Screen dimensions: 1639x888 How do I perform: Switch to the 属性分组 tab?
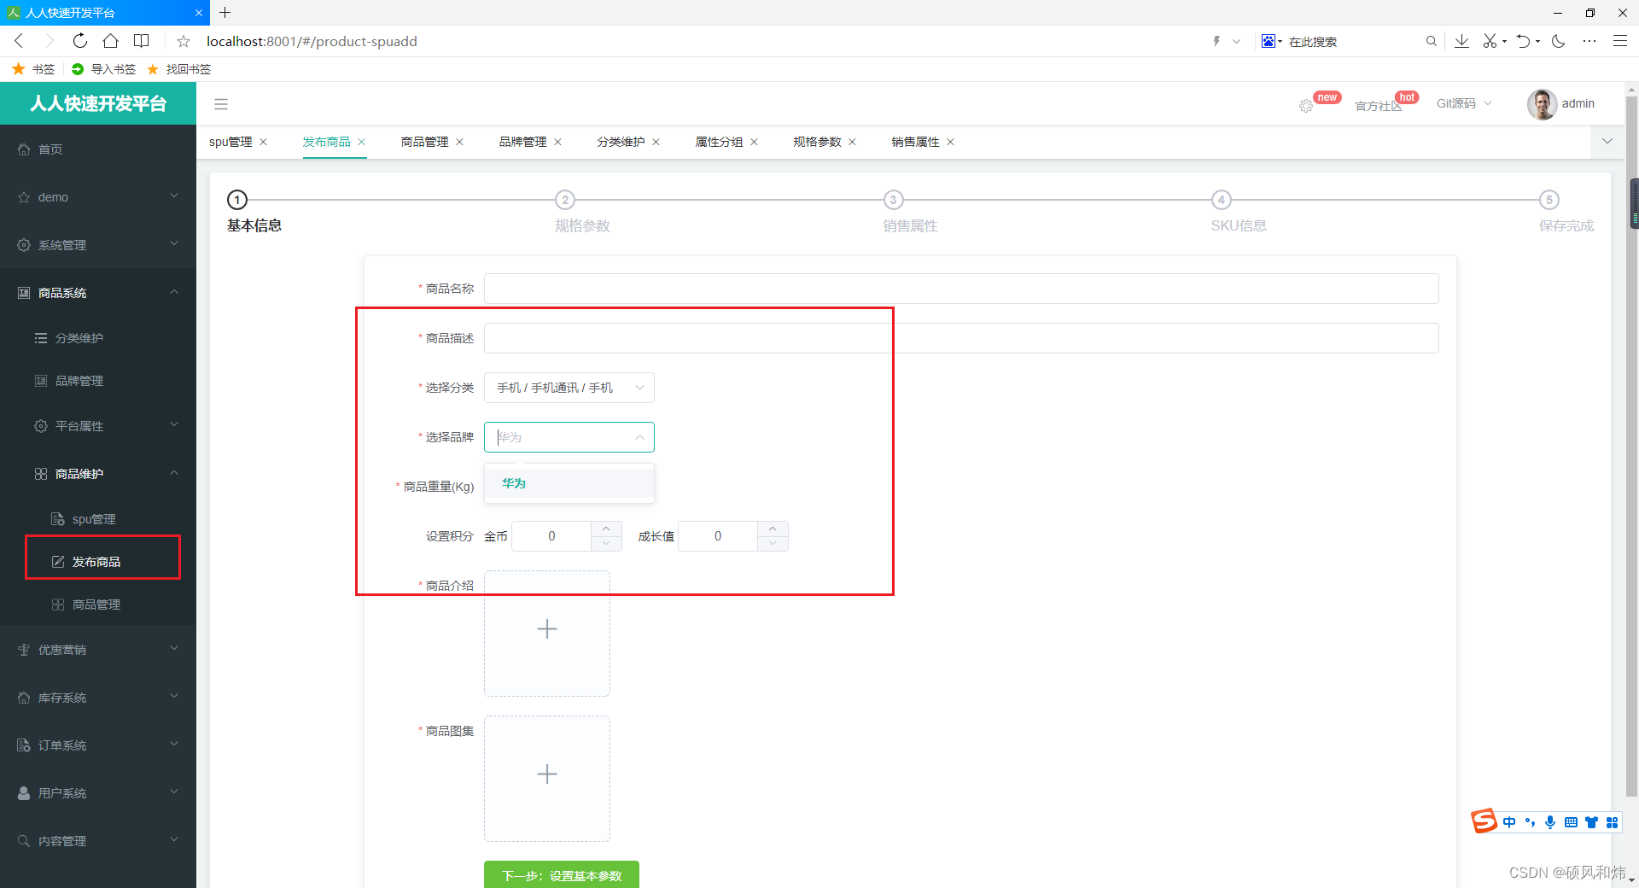tap(719, 142)
